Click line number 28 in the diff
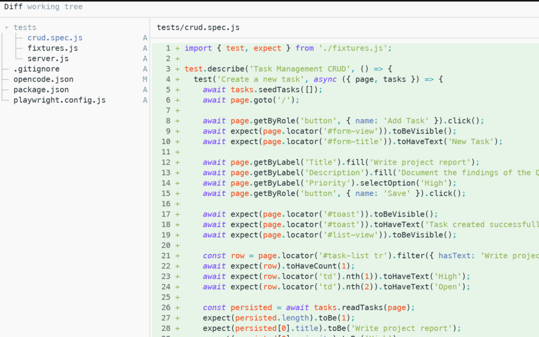 (x=166, y=329)
